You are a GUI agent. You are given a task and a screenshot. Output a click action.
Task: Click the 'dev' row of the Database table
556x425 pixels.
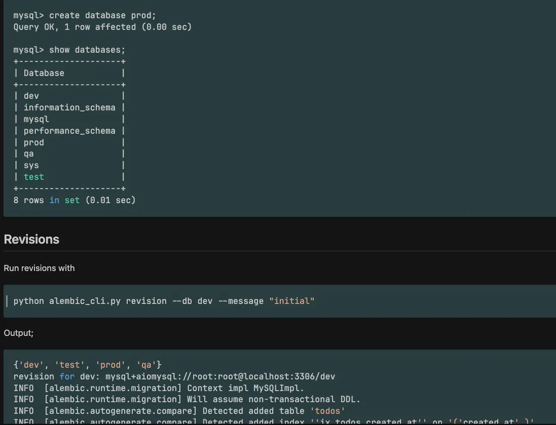[x=31, y=95]
